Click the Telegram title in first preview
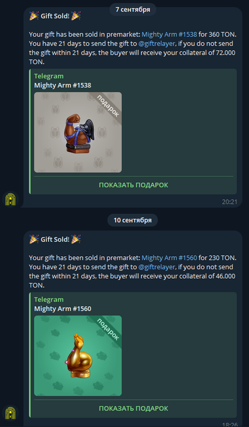This screenshot has height=427, width=249. [49, 76]
